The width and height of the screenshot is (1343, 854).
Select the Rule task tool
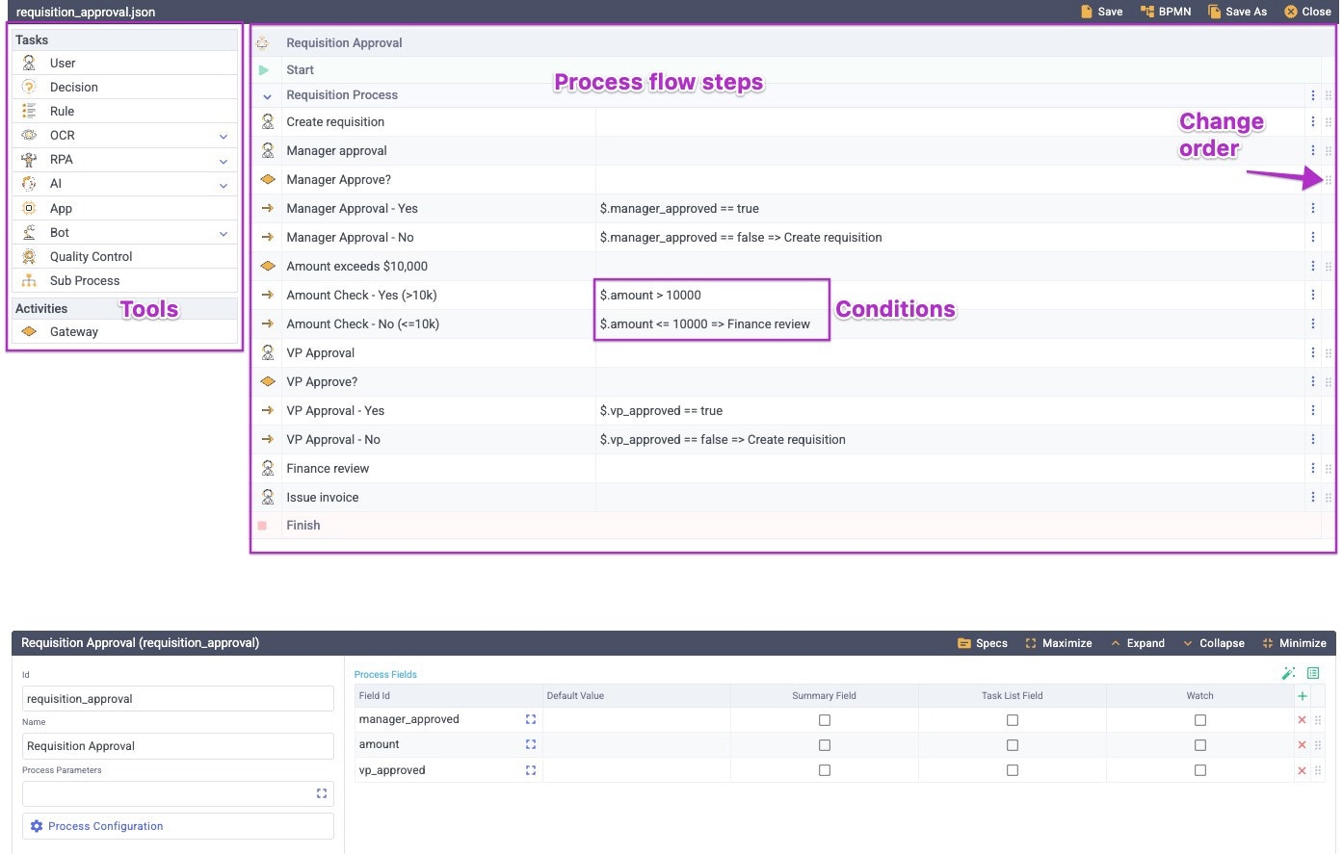pyautogui.click(x=62, y=111)
